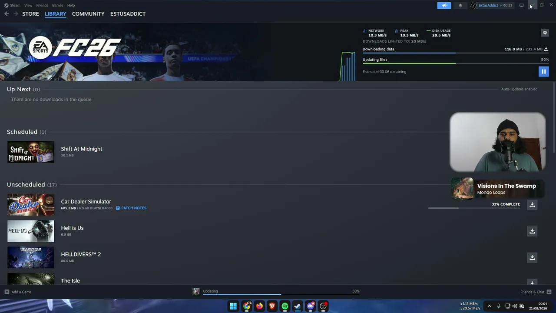The image size is (556, 313).
Task: Click the microphone icon in system tray
Action: click(499, 306)
